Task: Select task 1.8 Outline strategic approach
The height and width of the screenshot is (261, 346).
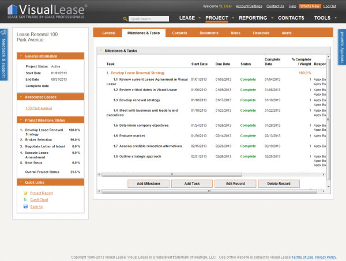Action: coord(137,157)
